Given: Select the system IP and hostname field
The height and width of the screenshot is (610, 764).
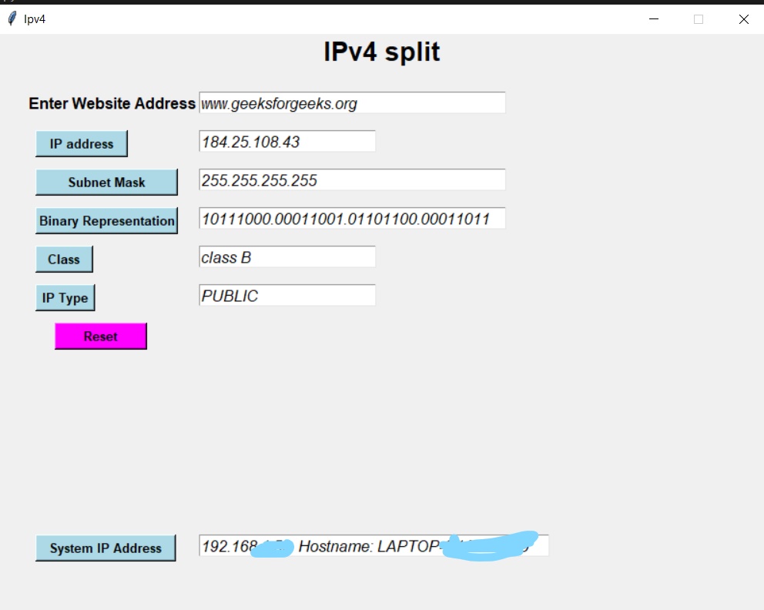Looking at the screenshot, I should coord(374,545).
